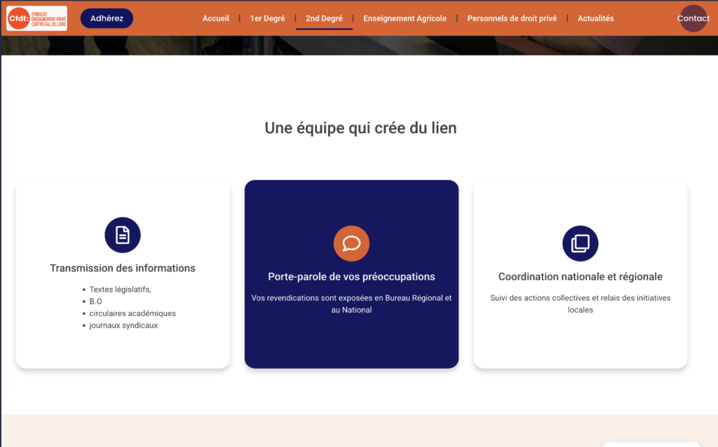Open the Contact page
Screen dimensions: 718x447
pyautogui.click(x=693, y=18)
